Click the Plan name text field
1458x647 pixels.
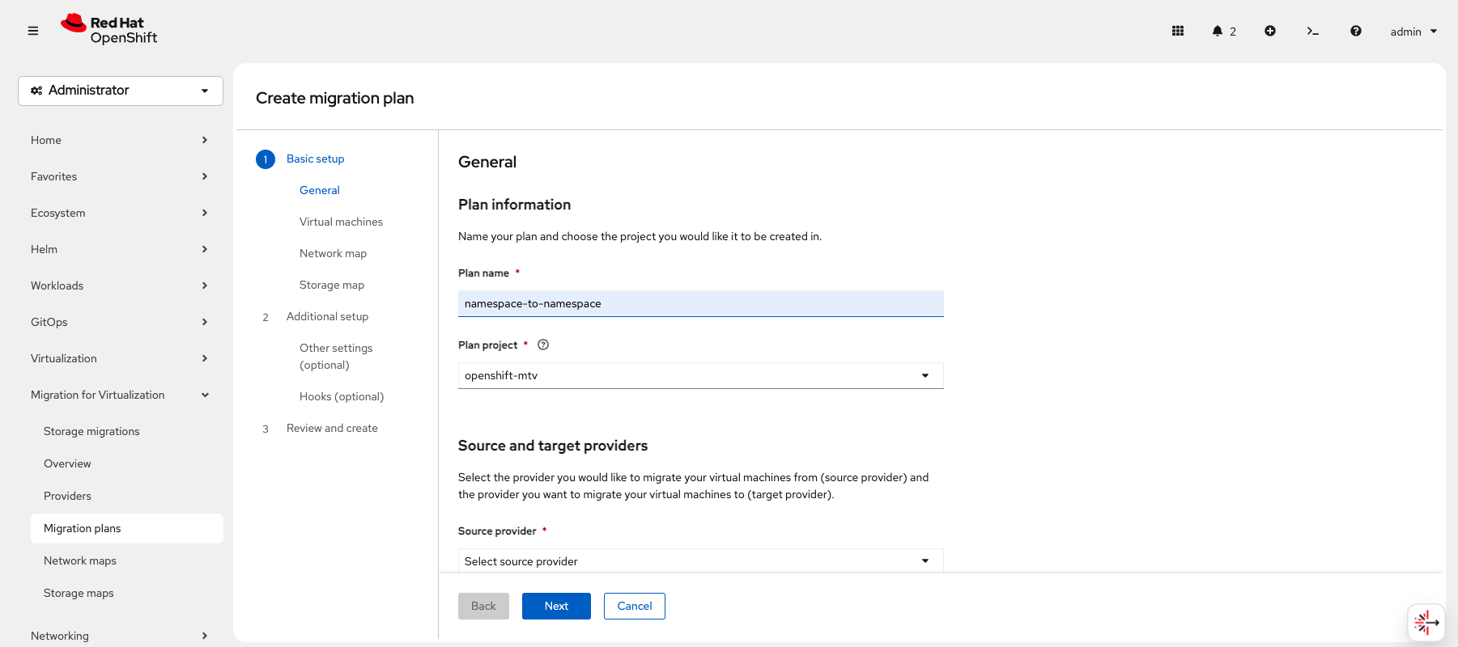point(700,303)
